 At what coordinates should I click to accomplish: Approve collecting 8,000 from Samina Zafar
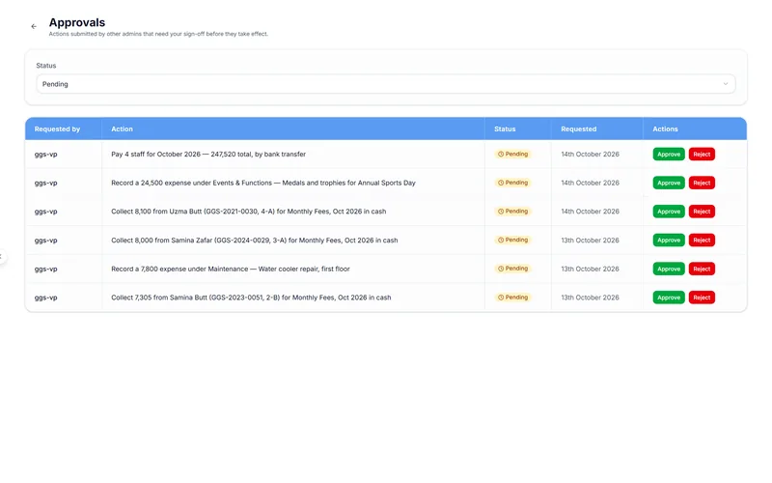[x=669, y=240]
